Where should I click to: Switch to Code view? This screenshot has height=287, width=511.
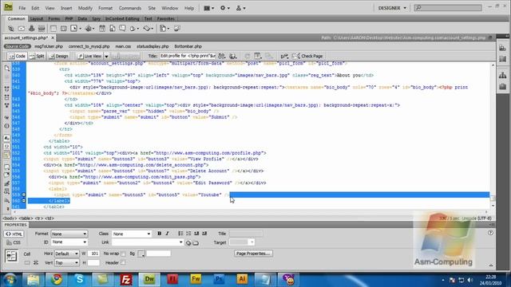pyautogui.click(x=18, y=56)
